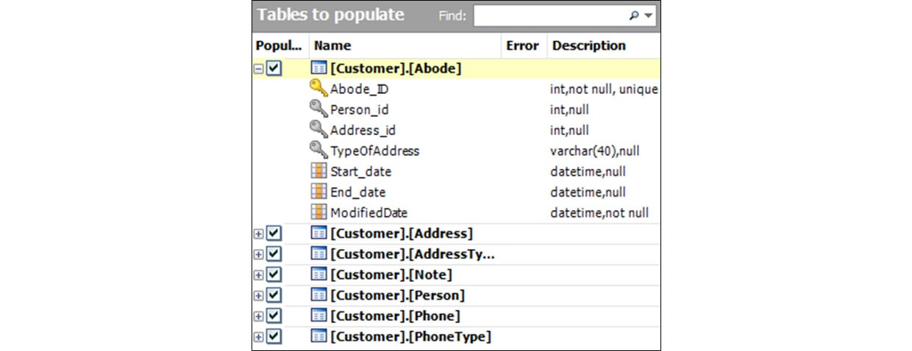Click the [Customer].[Phone] table icon
912x351 pixels.
click(x=318, y=316)
